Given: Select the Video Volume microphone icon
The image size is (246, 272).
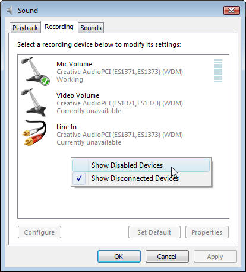Looking at the screenshot, I should (x=34, y=103).
